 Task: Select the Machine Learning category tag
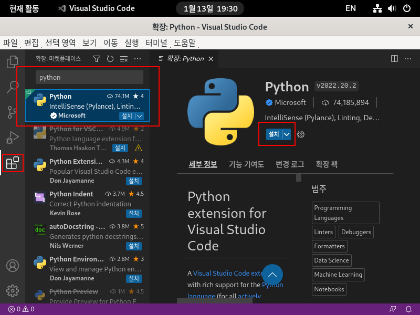point(338,275)
